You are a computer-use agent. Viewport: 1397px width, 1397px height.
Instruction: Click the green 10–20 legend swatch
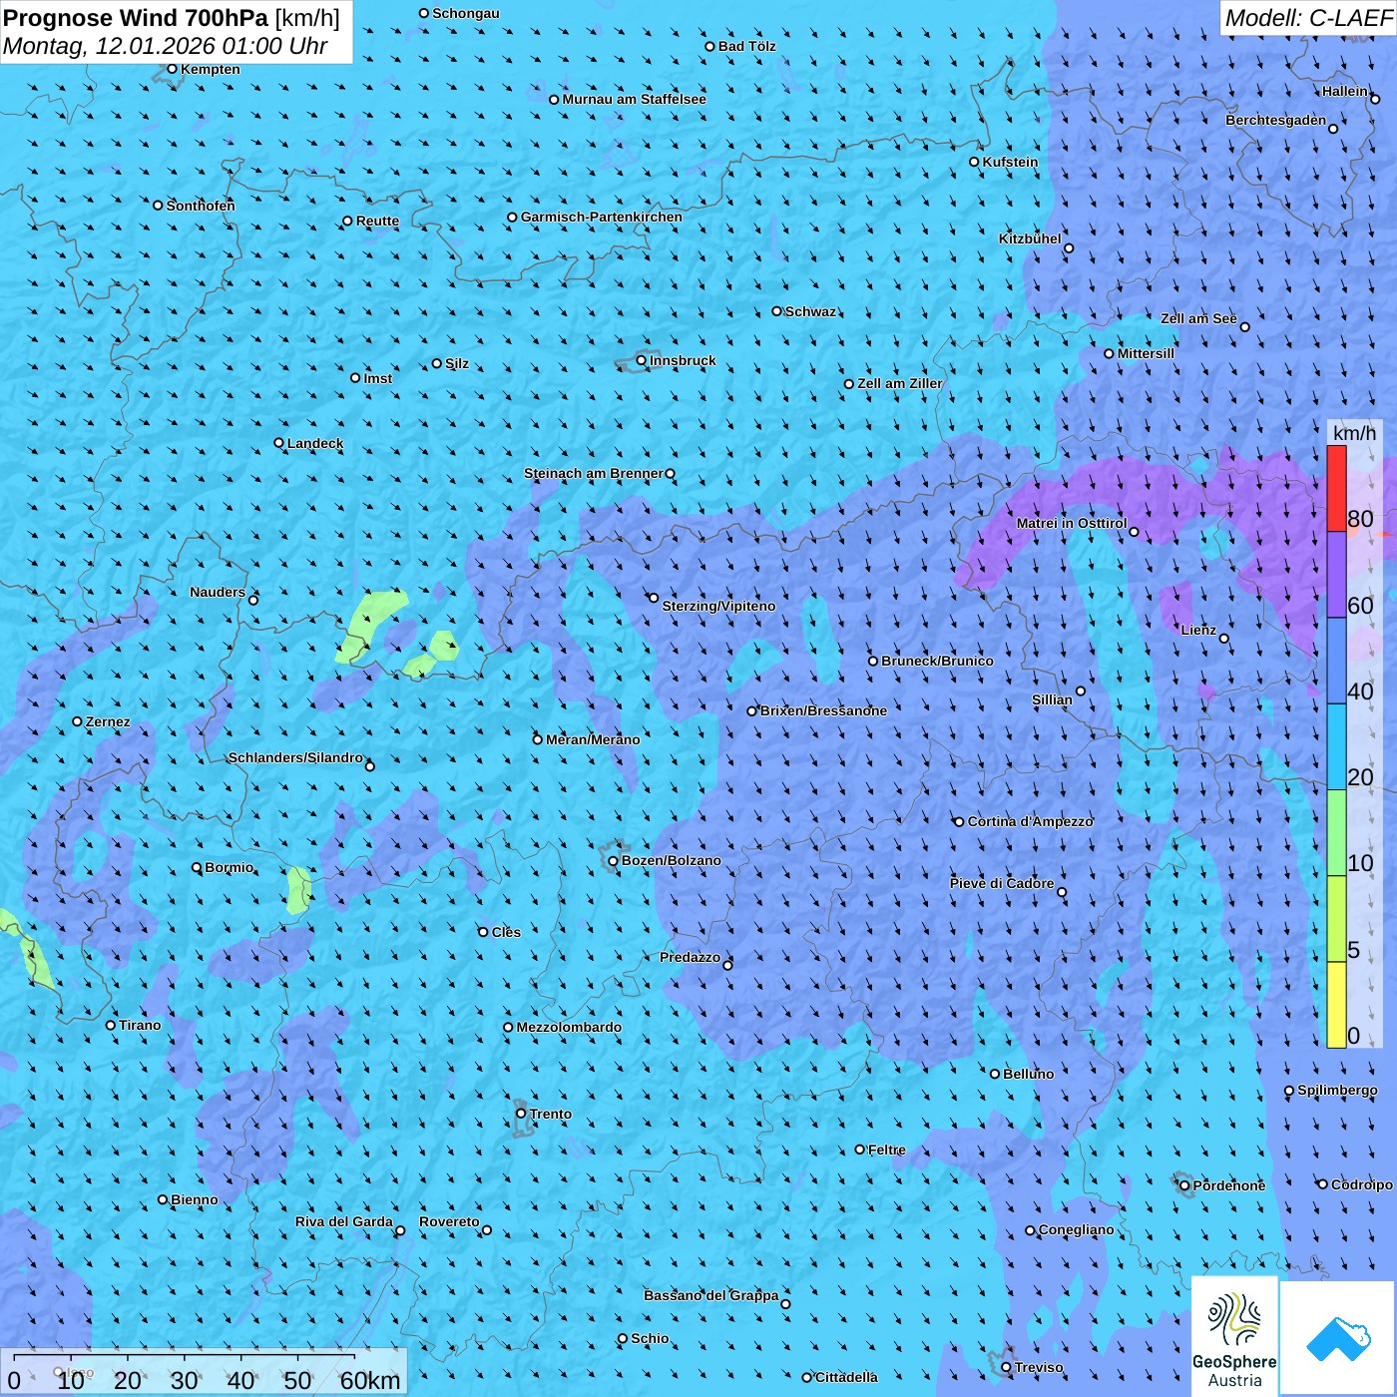(1336, 833)
